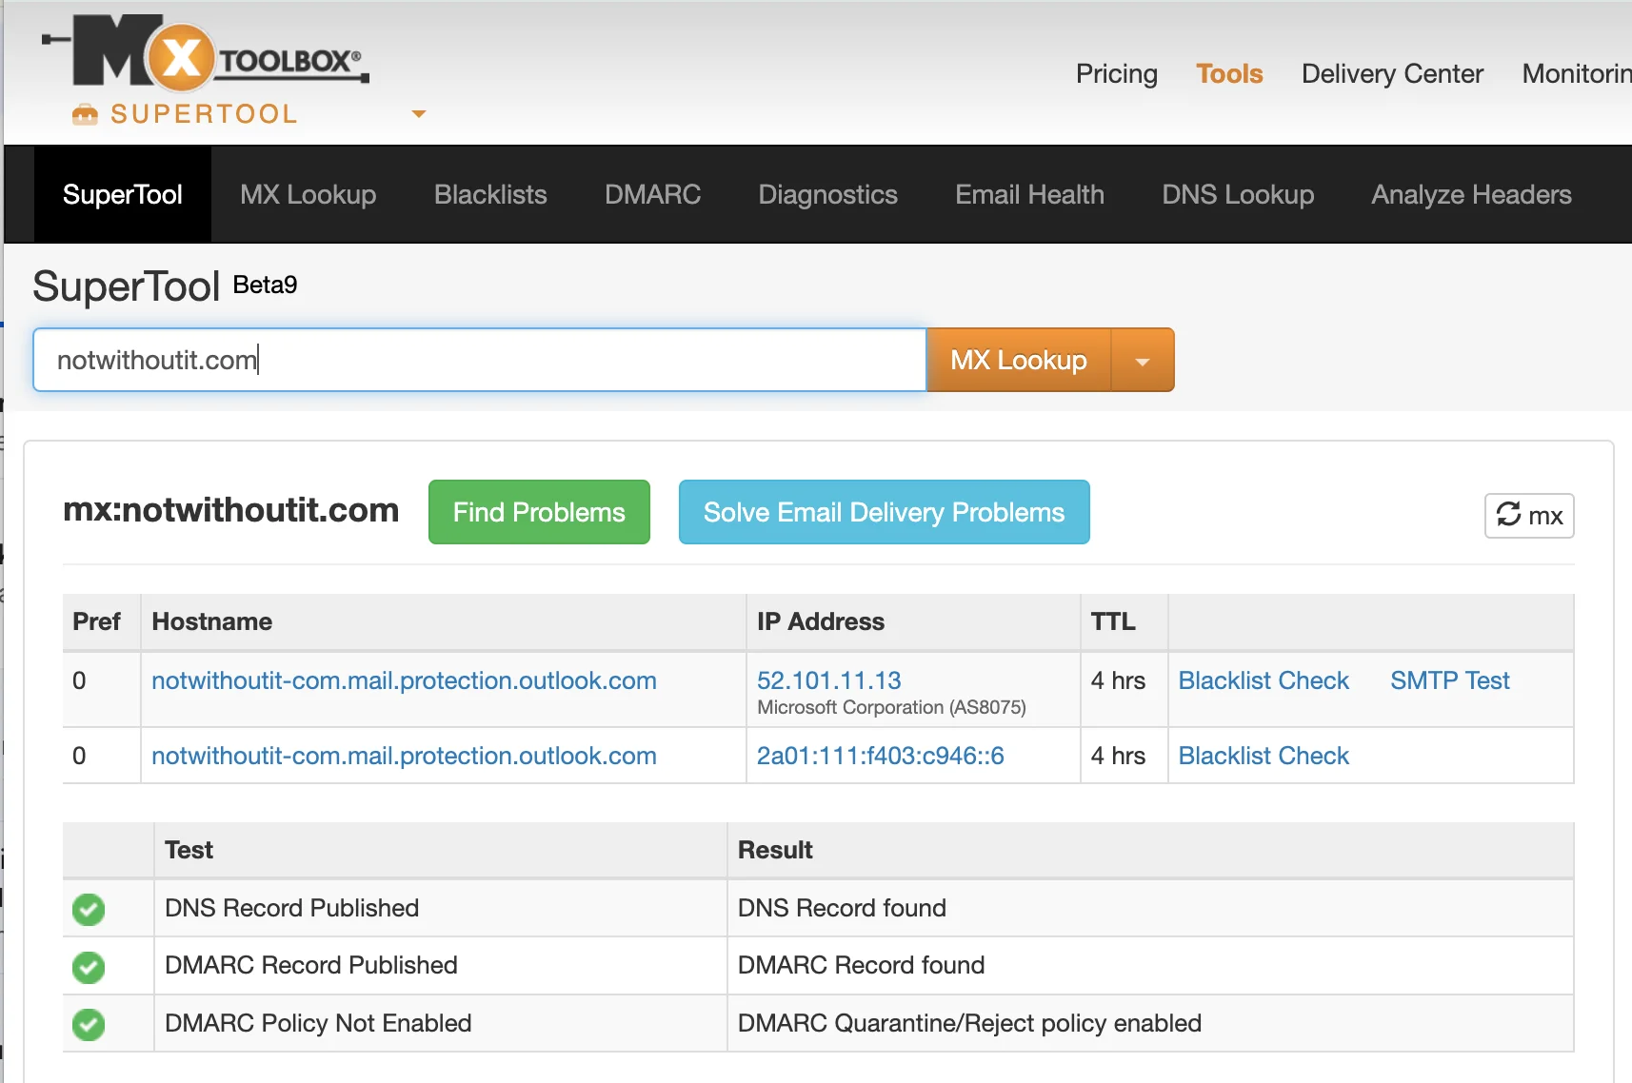1632x1083 pixels.
Task: Click the MxToolbox logo
Action: pos(205,52)
